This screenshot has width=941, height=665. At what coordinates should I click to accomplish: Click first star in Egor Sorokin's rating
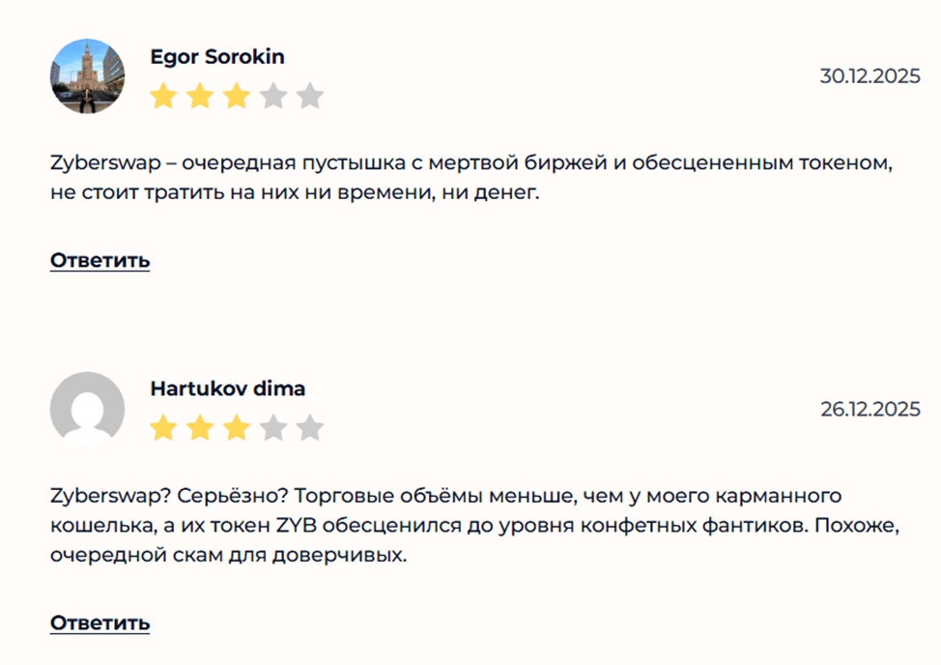click(x=163, y=97)
